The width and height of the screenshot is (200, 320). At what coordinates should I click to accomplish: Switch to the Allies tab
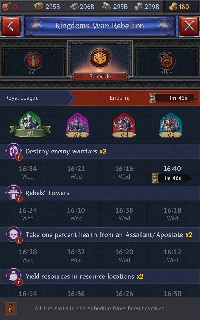[167, 62]
